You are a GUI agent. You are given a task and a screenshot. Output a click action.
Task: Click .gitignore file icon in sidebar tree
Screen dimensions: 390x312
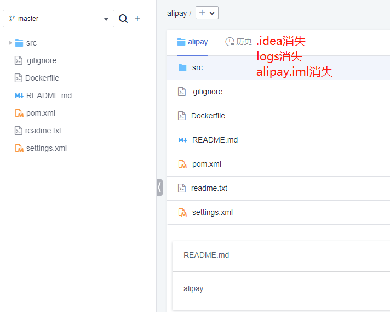click(19, 60)
